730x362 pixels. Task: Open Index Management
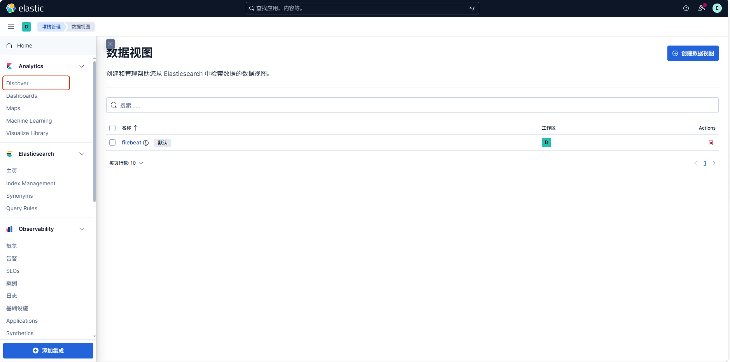[x=31, y=183]
